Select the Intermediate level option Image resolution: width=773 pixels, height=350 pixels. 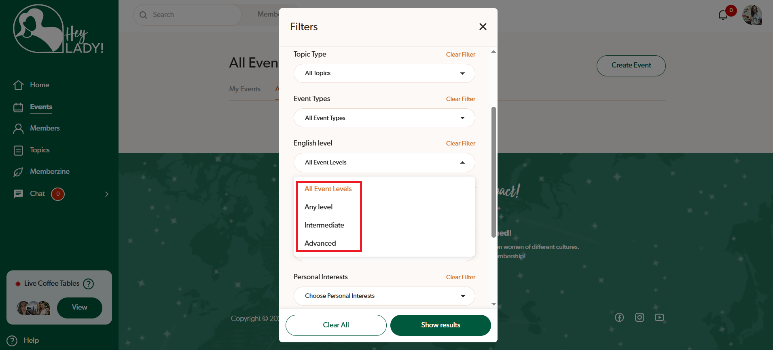click(324, 225)
